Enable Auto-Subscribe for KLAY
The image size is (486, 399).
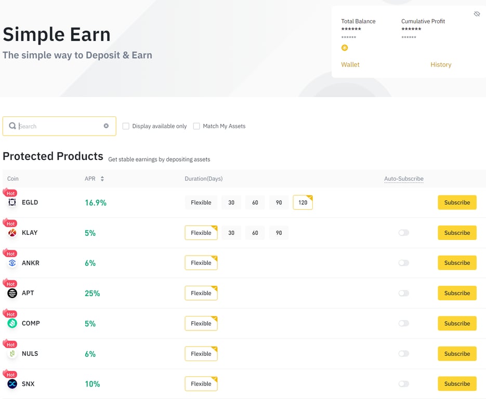(x=404, y=233)
